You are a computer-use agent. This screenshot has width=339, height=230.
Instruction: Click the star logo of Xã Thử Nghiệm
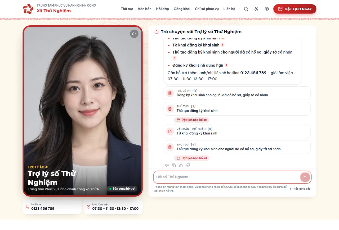[28, 9]
